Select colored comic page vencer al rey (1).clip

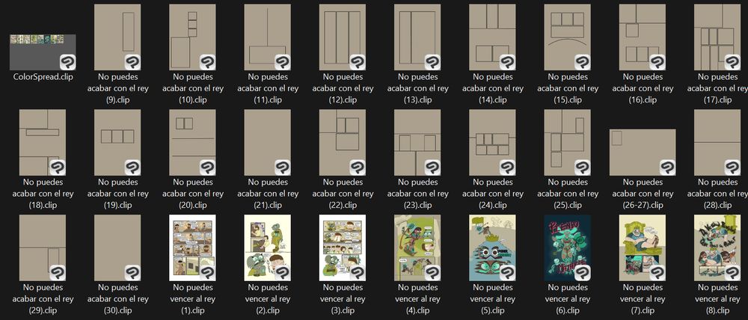[193, 247]
